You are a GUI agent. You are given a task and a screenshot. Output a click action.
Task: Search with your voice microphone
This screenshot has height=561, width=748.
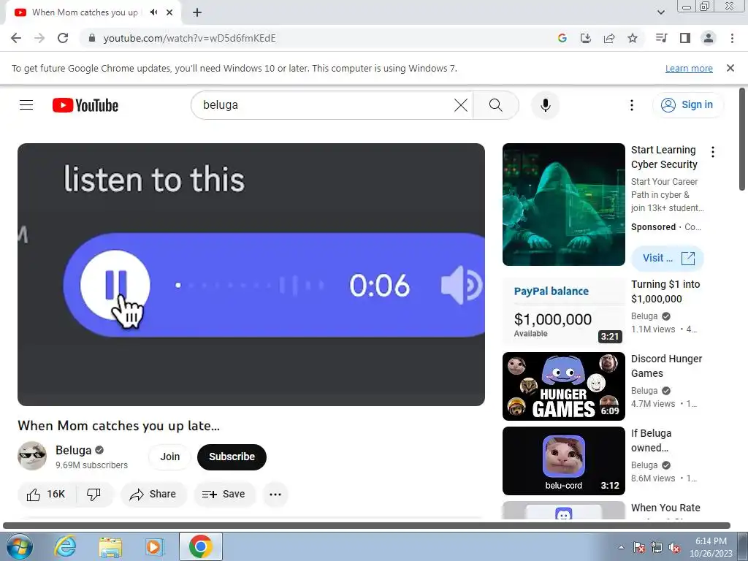pos(545,105)
